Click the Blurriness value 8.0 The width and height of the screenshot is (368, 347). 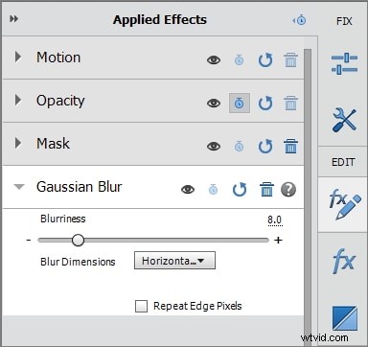pos(275,220)
